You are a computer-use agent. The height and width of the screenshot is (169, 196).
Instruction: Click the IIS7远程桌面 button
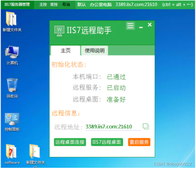coord(107,142)
